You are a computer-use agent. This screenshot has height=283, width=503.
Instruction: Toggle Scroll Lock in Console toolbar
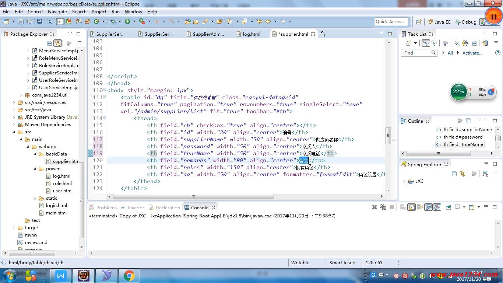(411, 207)
